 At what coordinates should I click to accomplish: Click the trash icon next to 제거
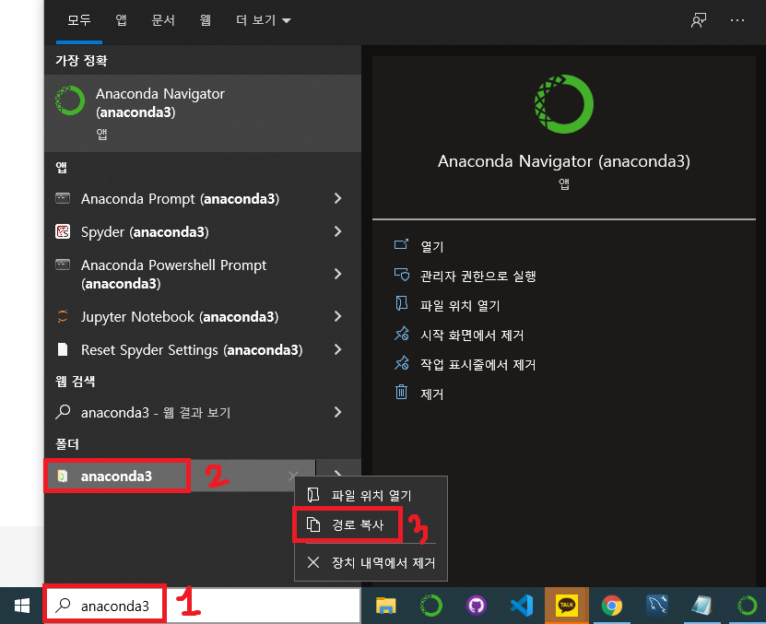click(401, 392)
